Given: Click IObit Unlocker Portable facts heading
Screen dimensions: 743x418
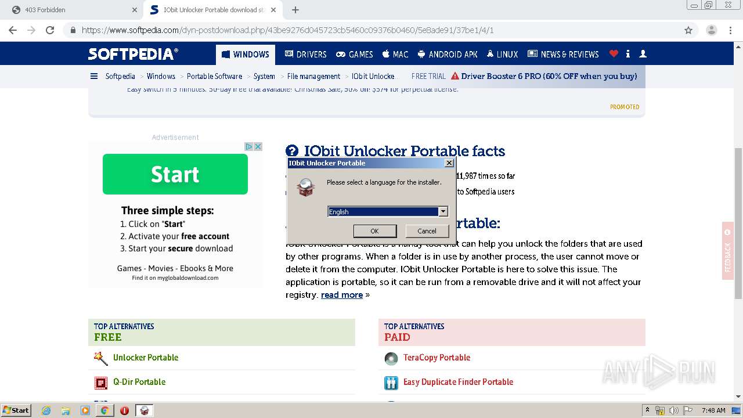Looking at the screenshot, I should pyautogui.click(x=405, y=151).
